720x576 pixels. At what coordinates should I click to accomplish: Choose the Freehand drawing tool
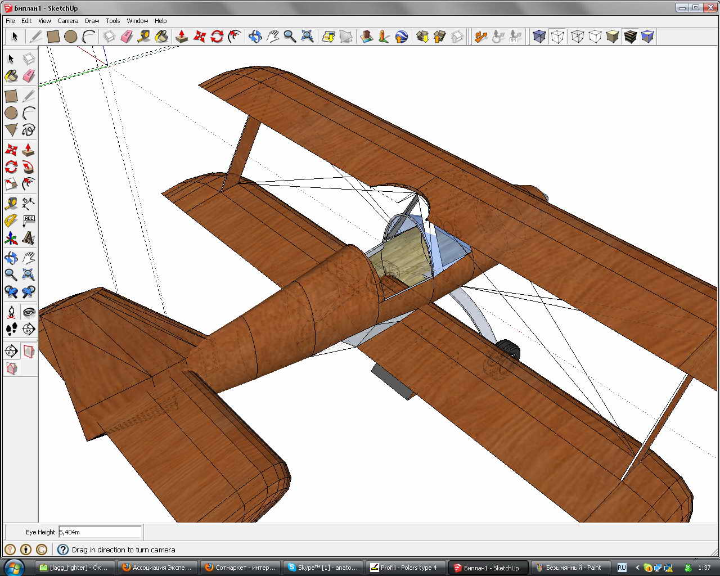click(28, 130)
